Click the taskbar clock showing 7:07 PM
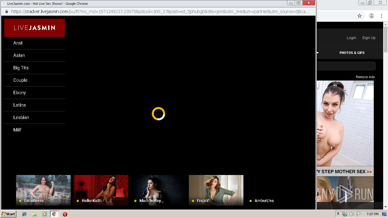 (372, 214)
